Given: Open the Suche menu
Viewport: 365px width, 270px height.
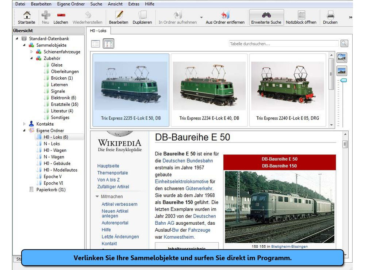Looking at the screenshot, I should pyautogui.click(x=96, y=4).
